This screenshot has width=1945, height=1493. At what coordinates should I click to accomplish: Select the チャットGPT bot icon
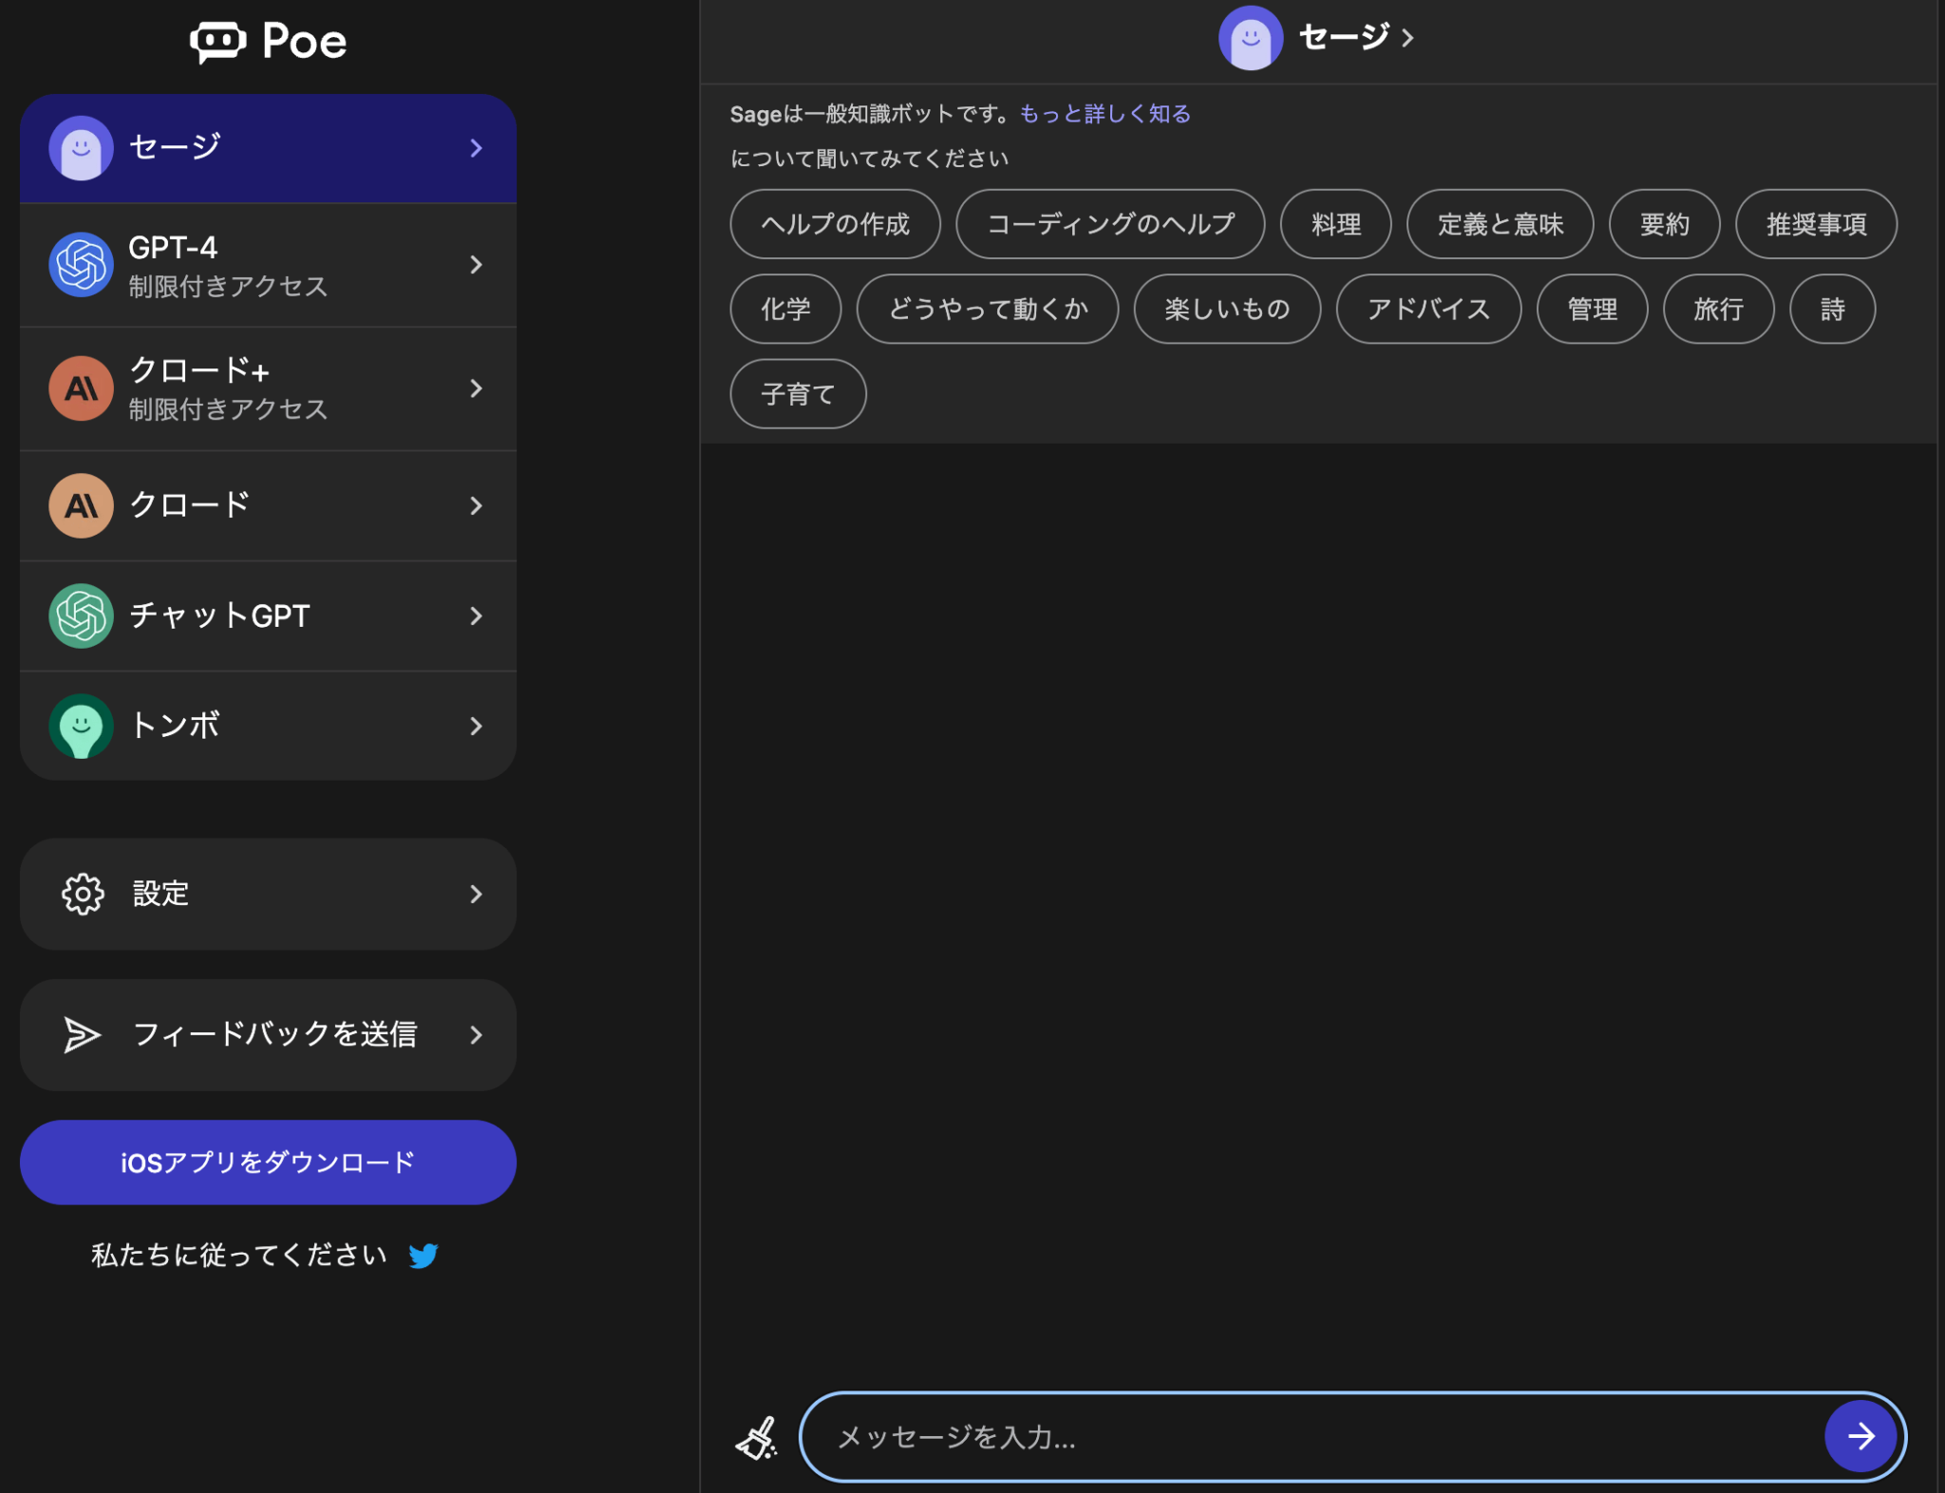click(x=82, y=615)
